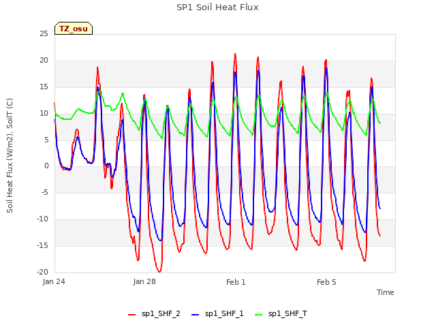Screen dimensions: 436x327
Task: Click the 20 y-axis tick label
Action: pos(44,61)
